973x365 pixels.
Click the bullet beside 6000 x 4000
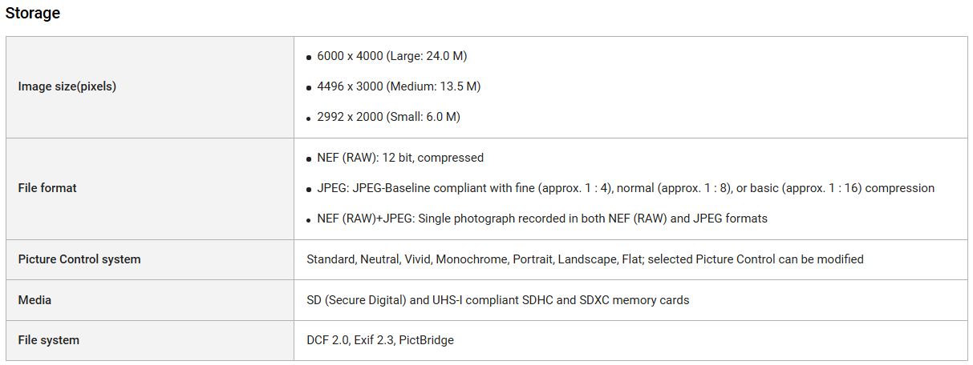[309, 58]
